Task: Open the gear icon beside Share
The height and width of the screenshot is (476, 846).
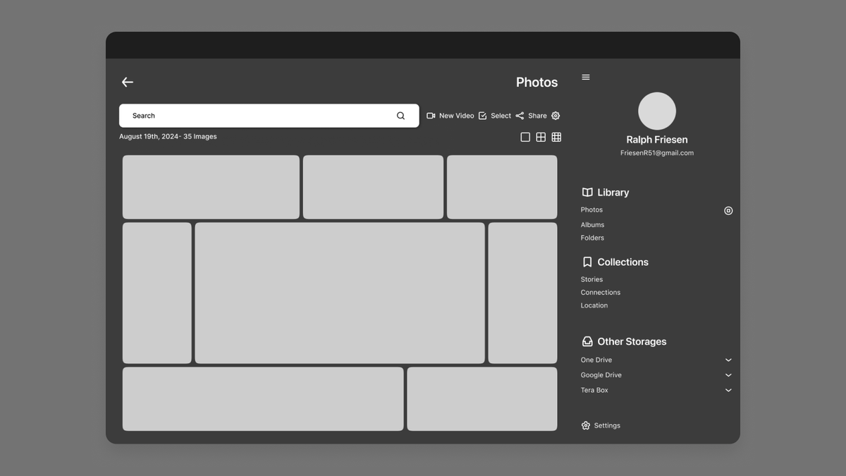Action: [x=556, y=116]
